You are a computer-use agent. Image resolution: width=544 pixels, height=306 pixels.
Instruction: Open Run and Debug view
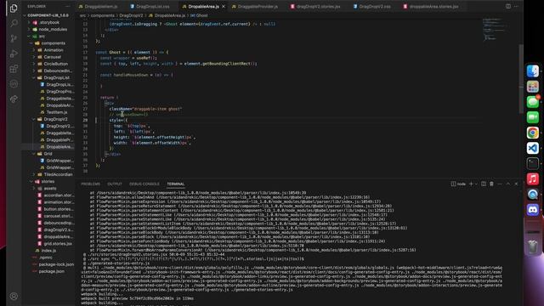[x=14, y=54]
